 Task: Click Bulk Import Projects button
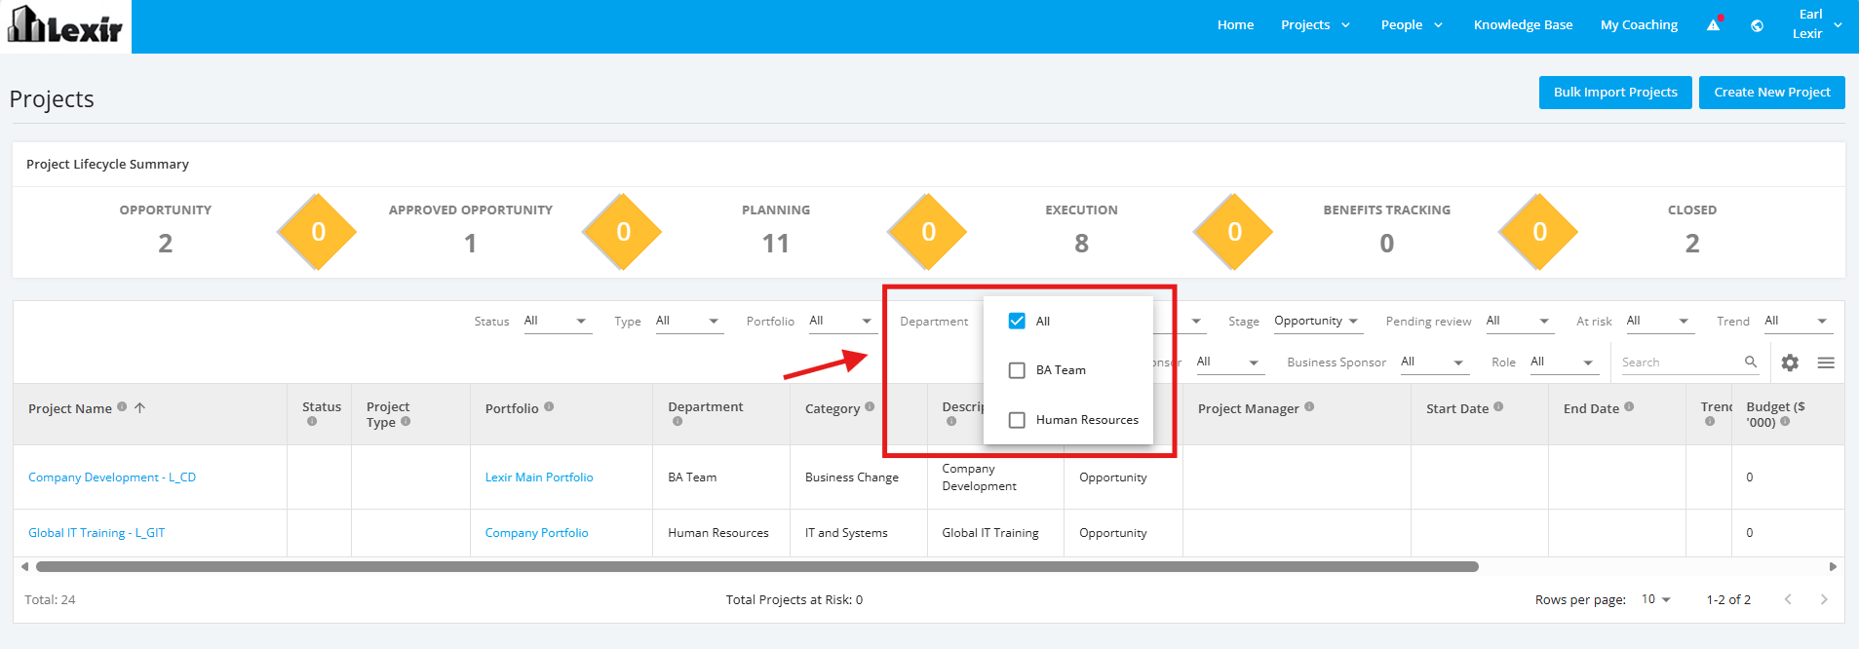(x=1615, y=93)
